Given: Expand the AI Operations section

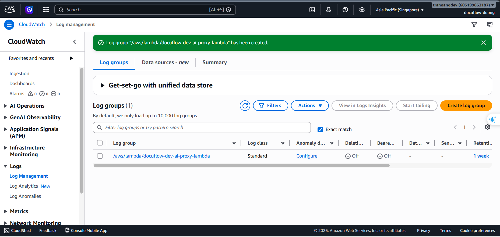Looking at the screenshot, I should click(x=5, y=106).
